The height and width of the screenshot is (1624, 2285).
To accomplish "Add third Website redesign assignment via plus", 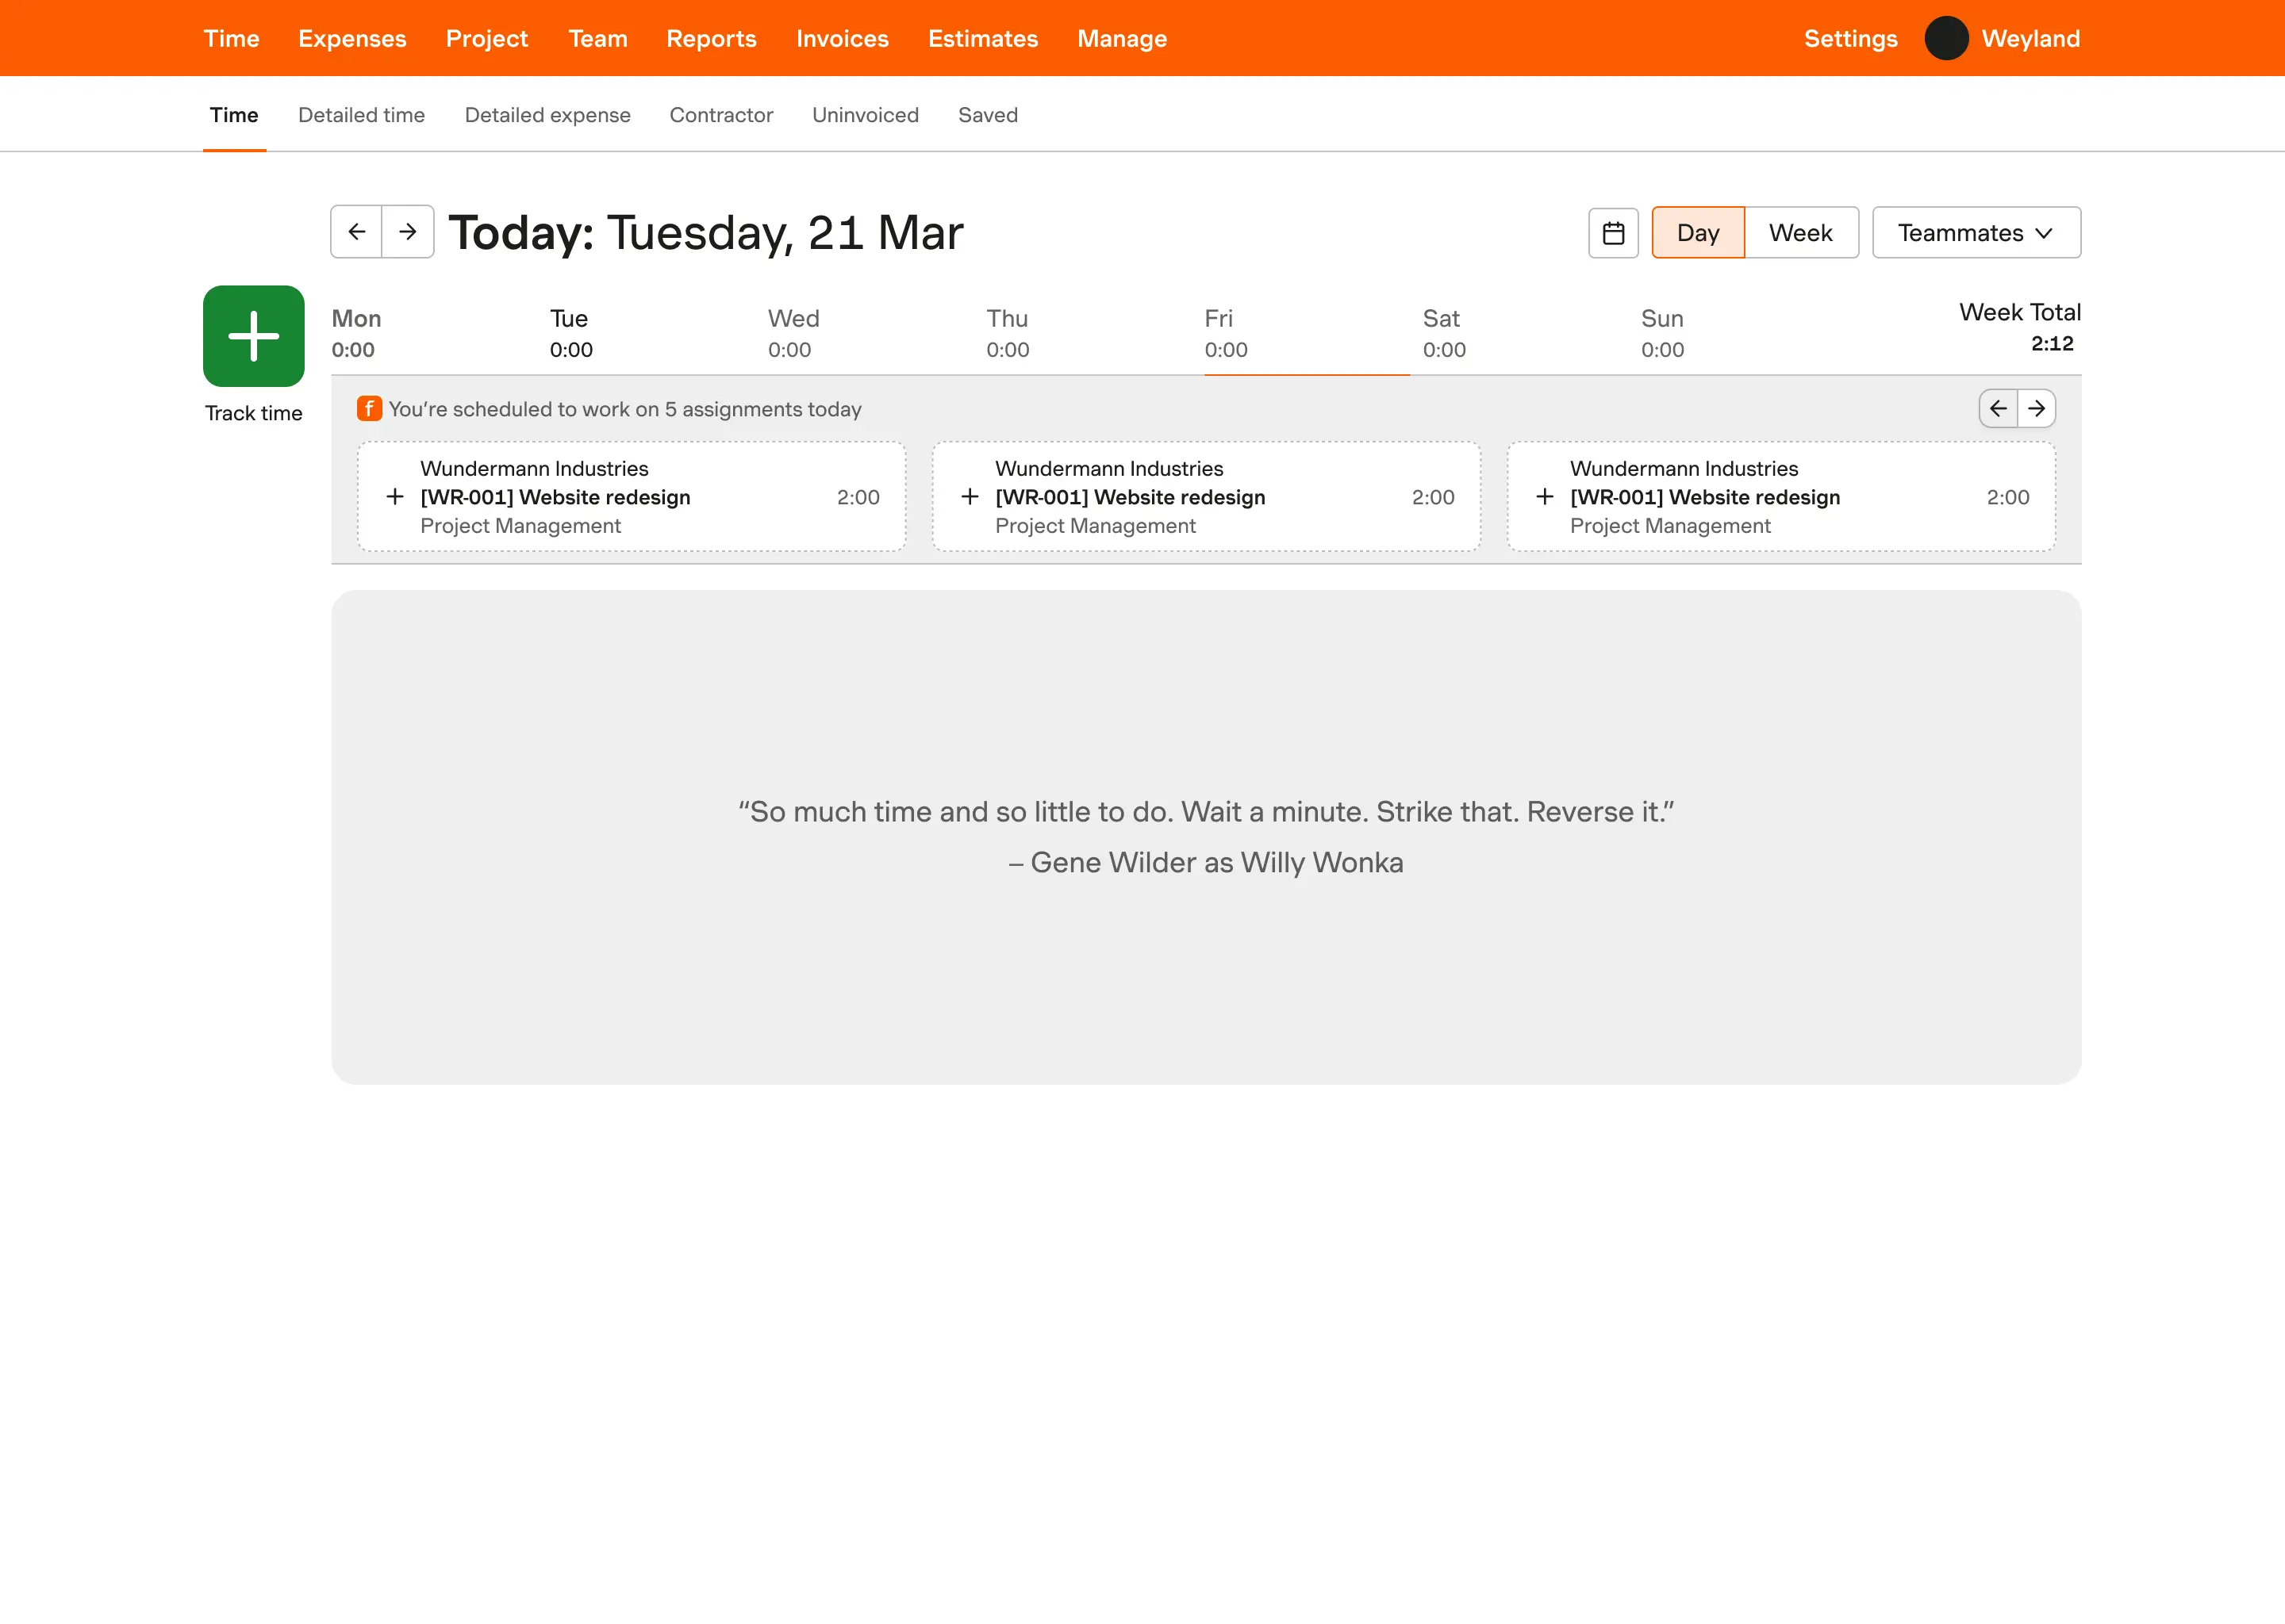I will coord(1545,497).
